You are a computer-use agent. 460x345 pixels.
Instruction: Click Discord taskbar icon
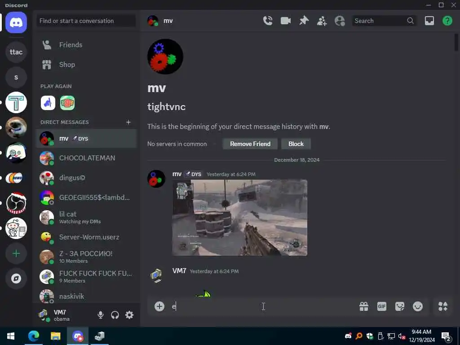point(78,336)
